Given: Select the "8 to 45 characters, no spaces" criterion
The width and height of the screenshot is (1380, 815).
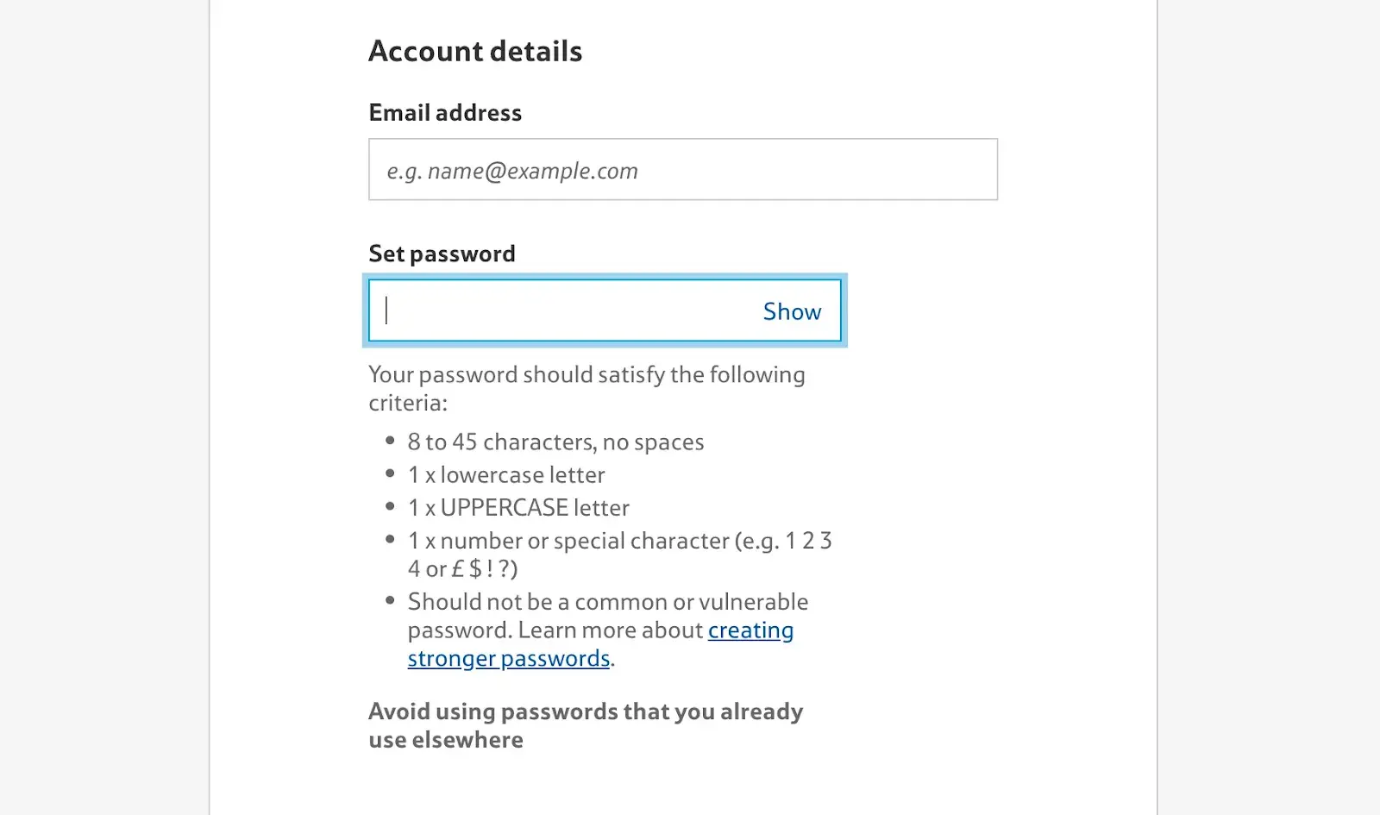Looking at the screenshot, I should [x=555, y=442].
